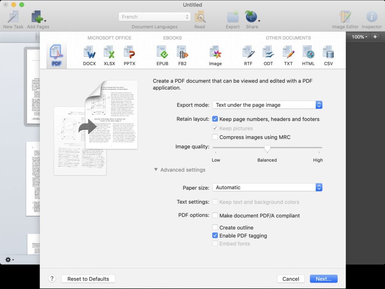Click the Inspector icon in toolbar
Viewport: 385px width, 289px height.
pos(371,19)
